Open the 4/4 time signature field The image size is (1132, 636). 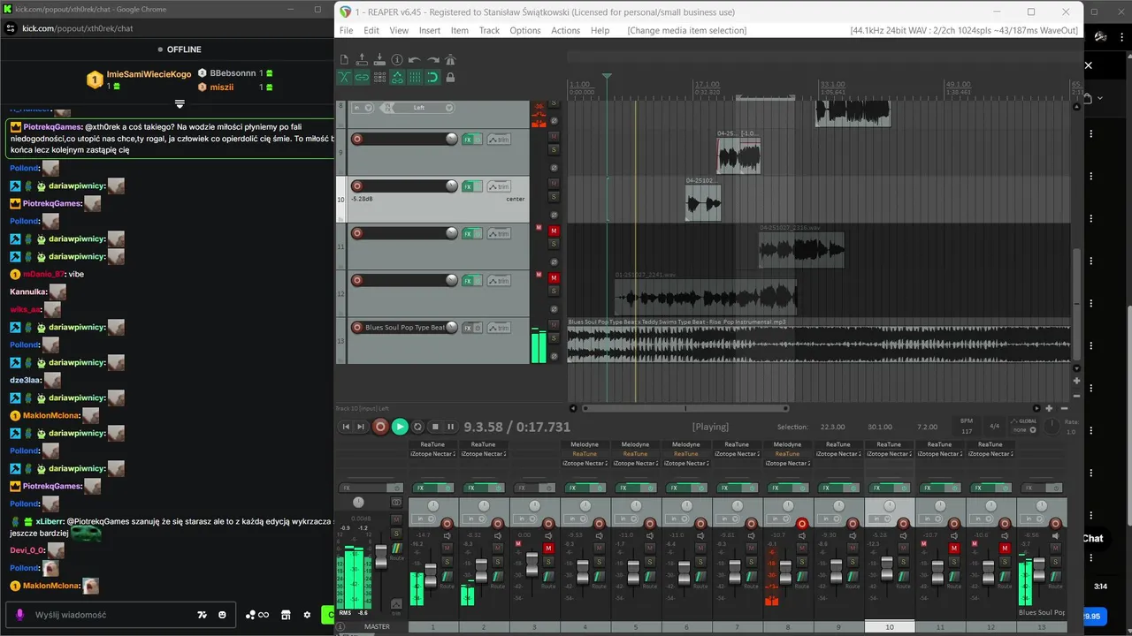coord(994,426)
